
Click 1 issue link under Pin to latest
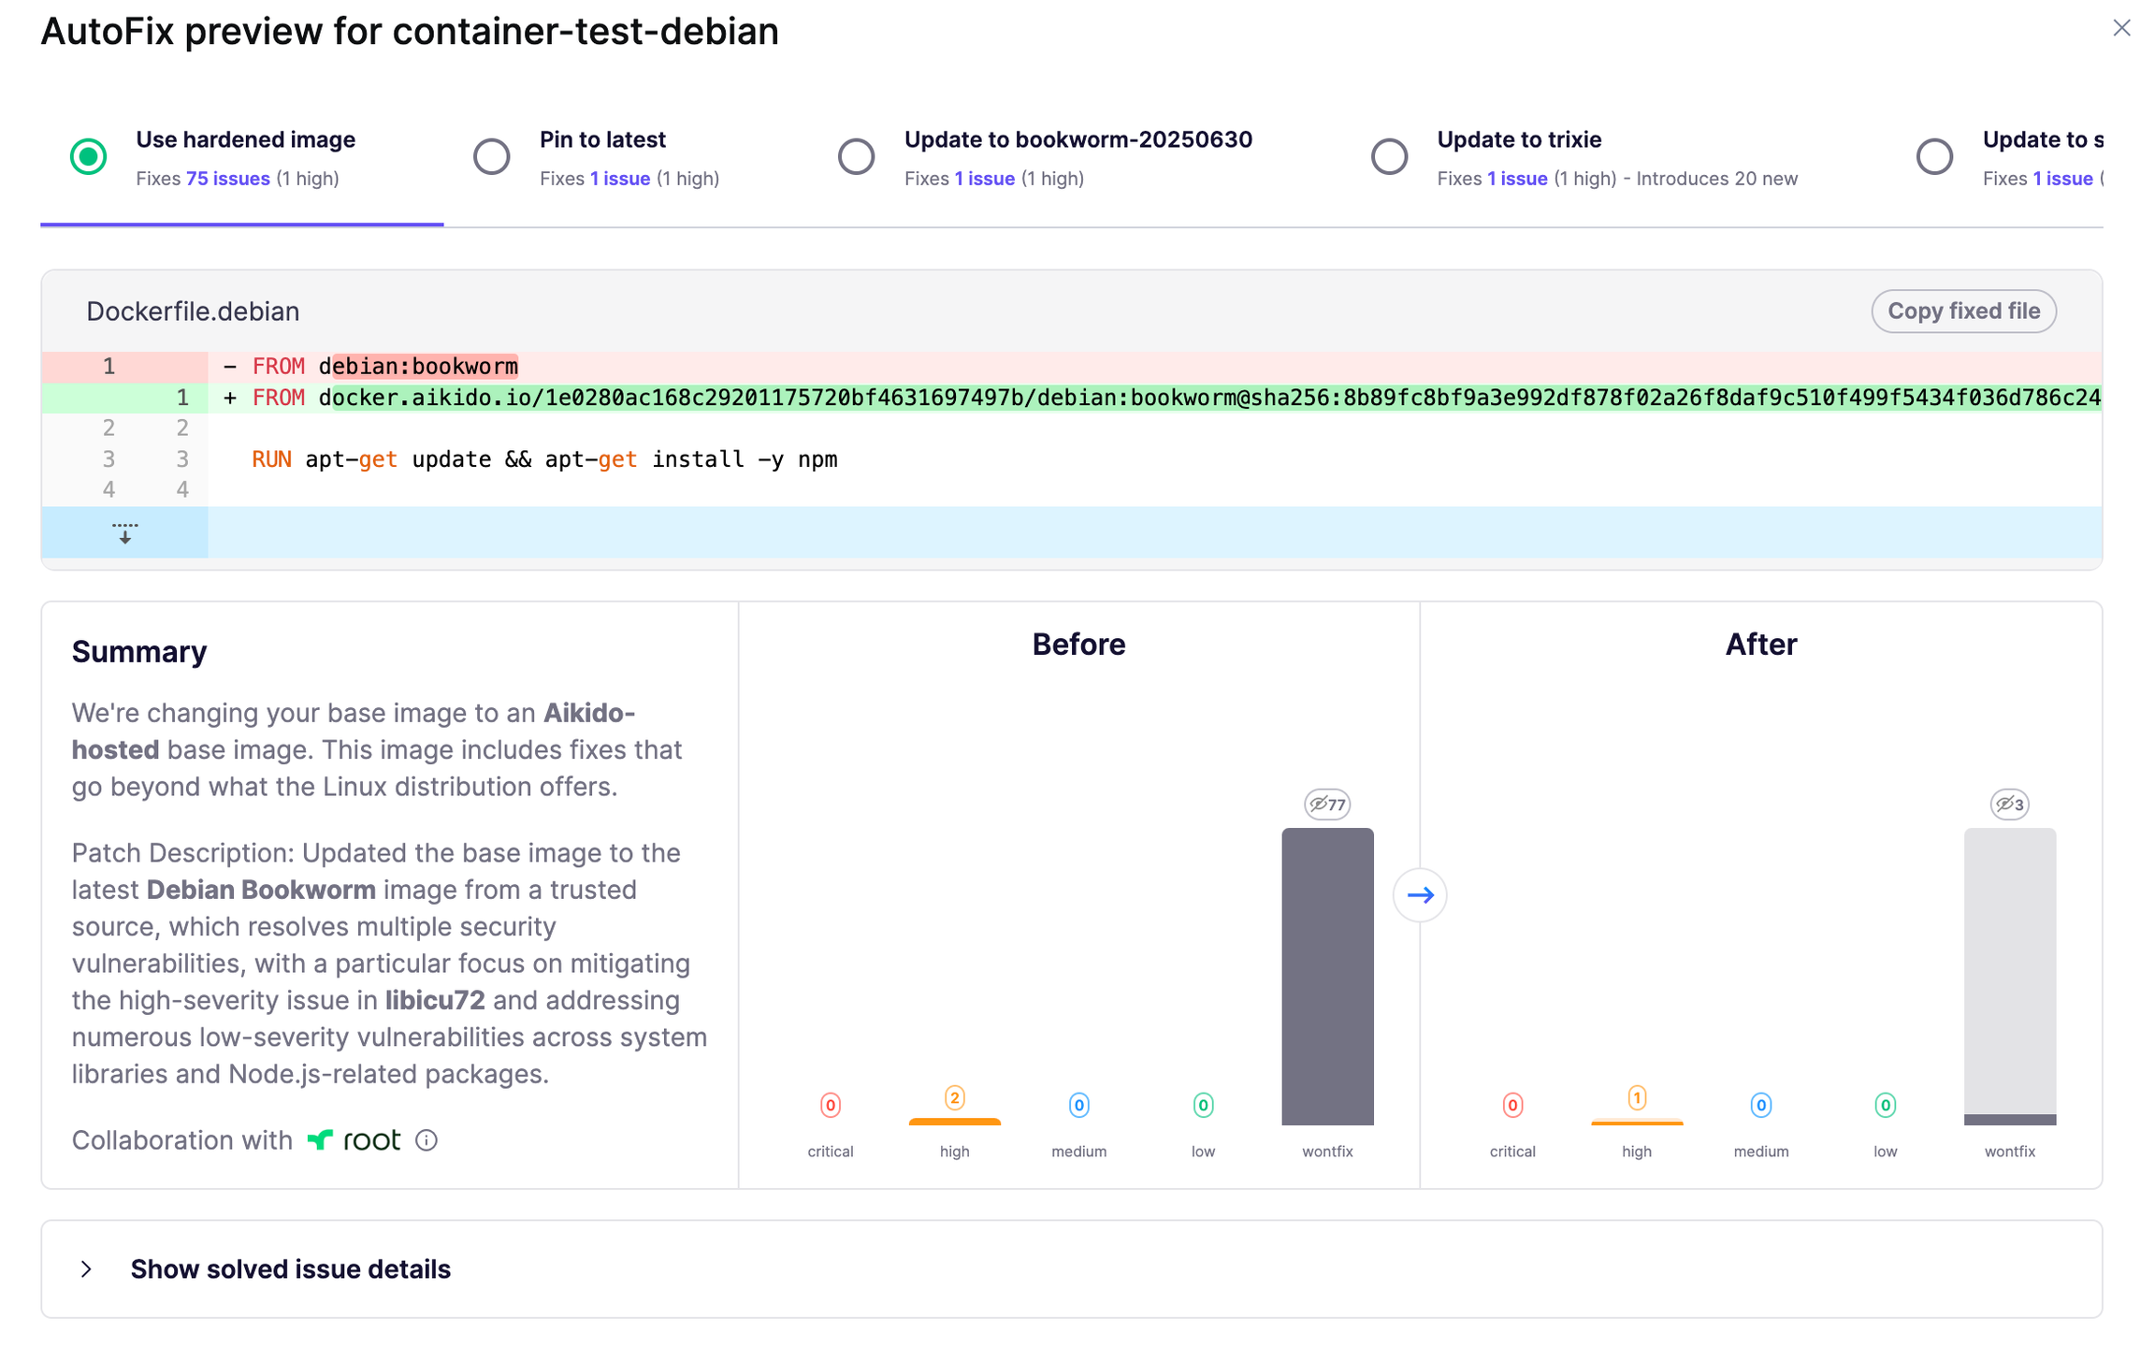(x=620, y=179)
